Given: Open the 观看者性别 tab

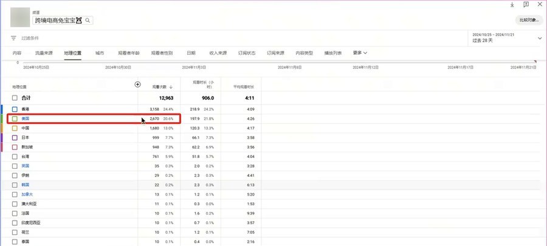Looking at the screenshot, I should 162,53.
